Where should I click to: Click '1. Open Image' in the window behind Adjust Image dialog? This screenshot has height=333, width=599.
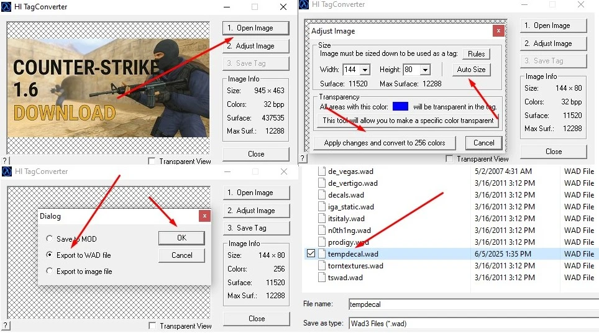point(553,25)
